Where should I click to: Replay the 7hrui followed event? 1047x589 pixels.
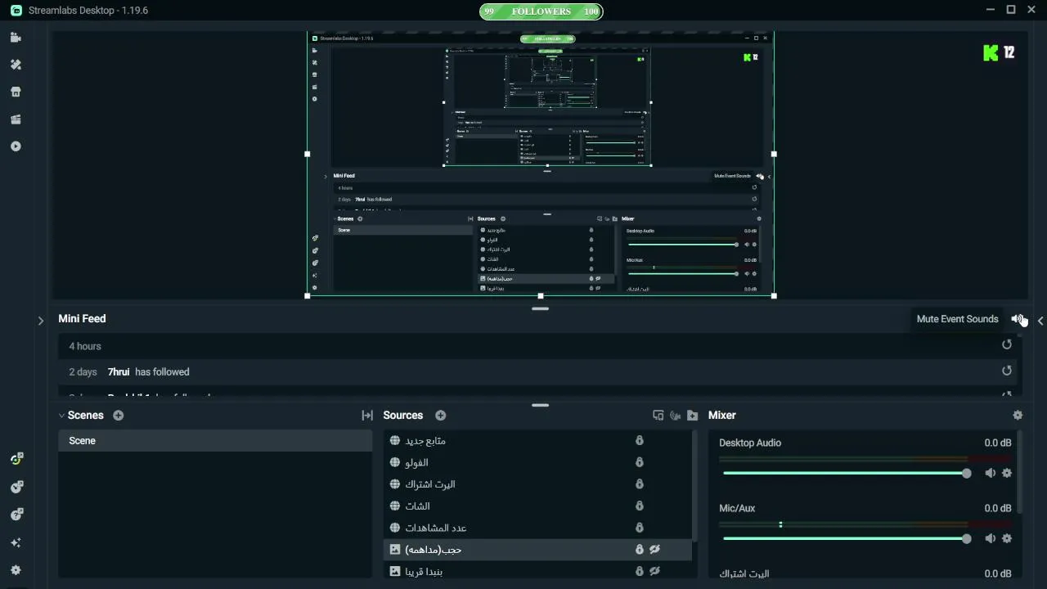tap(1007, 371)
